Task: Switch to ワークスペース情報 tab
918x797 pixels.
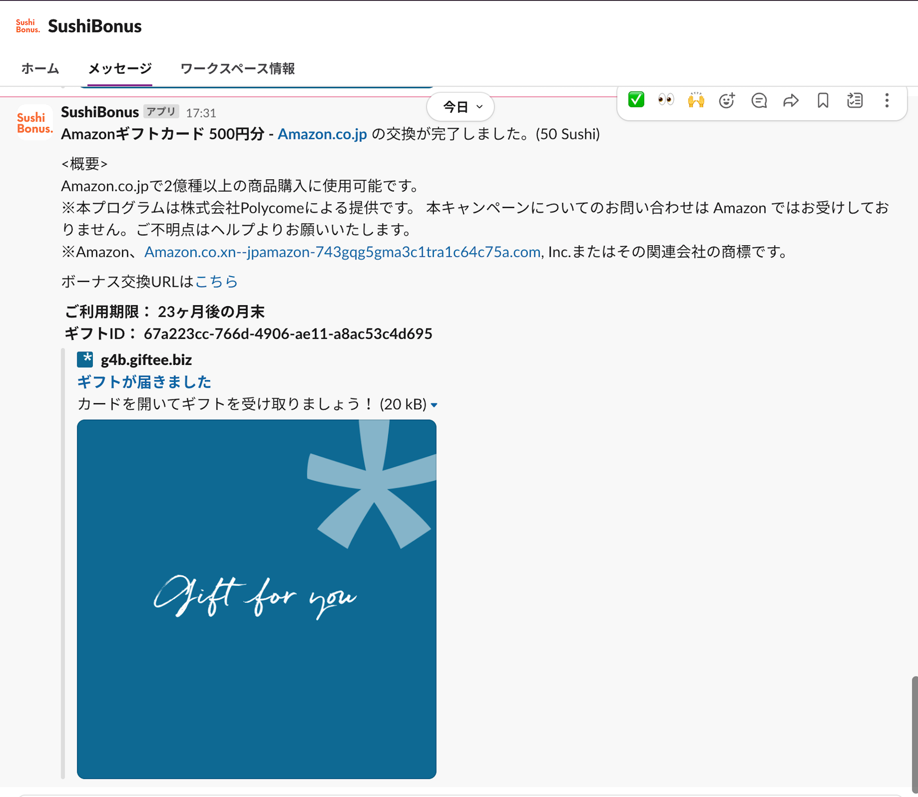Action: click(238, 69)
